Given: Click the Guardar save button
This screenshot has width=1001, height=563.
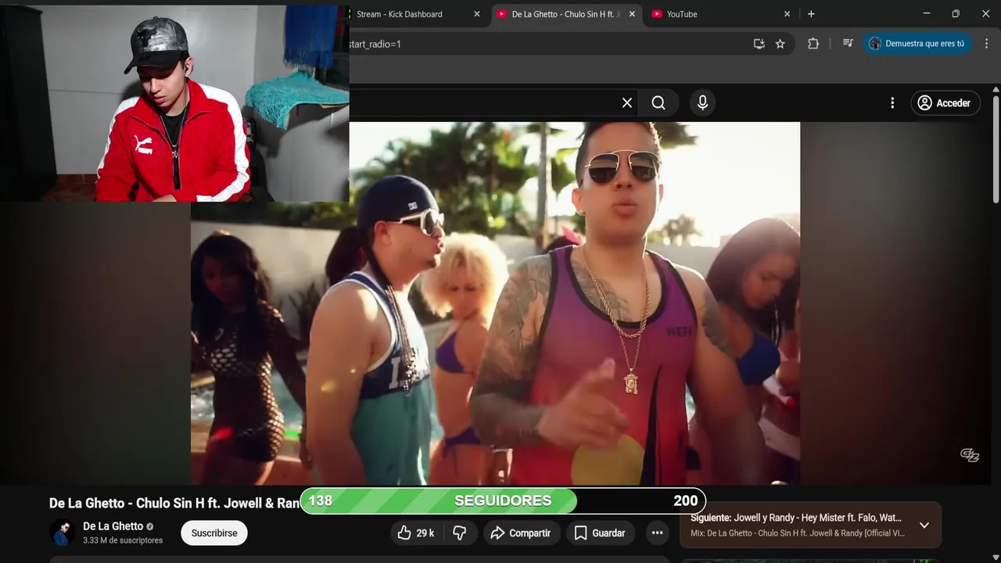Looking at the screenshot, I should pos(601,533).
